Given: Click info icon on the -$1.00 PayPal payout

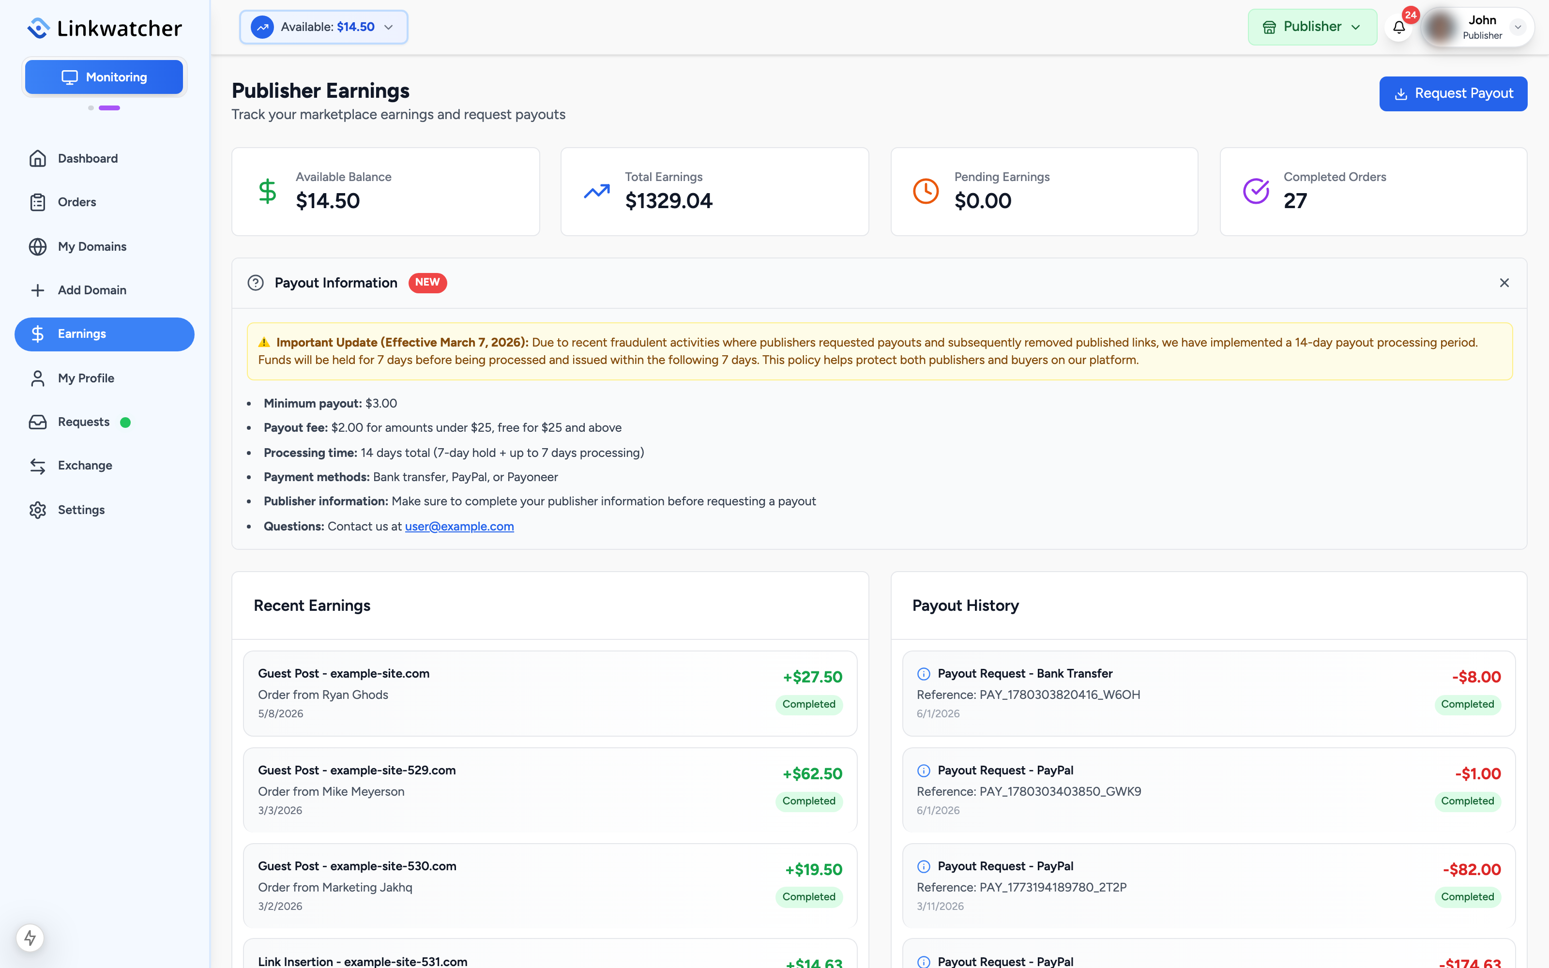Looking at the screenshot, I should 924,770.
